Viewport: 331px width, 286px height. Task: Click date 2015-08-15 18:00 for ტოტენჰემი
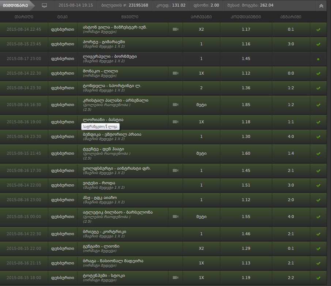(x=24, y=278)
